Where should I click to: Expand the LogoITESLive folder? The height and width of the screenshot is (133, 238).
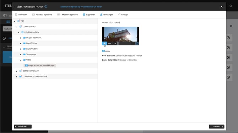point(20,44)
